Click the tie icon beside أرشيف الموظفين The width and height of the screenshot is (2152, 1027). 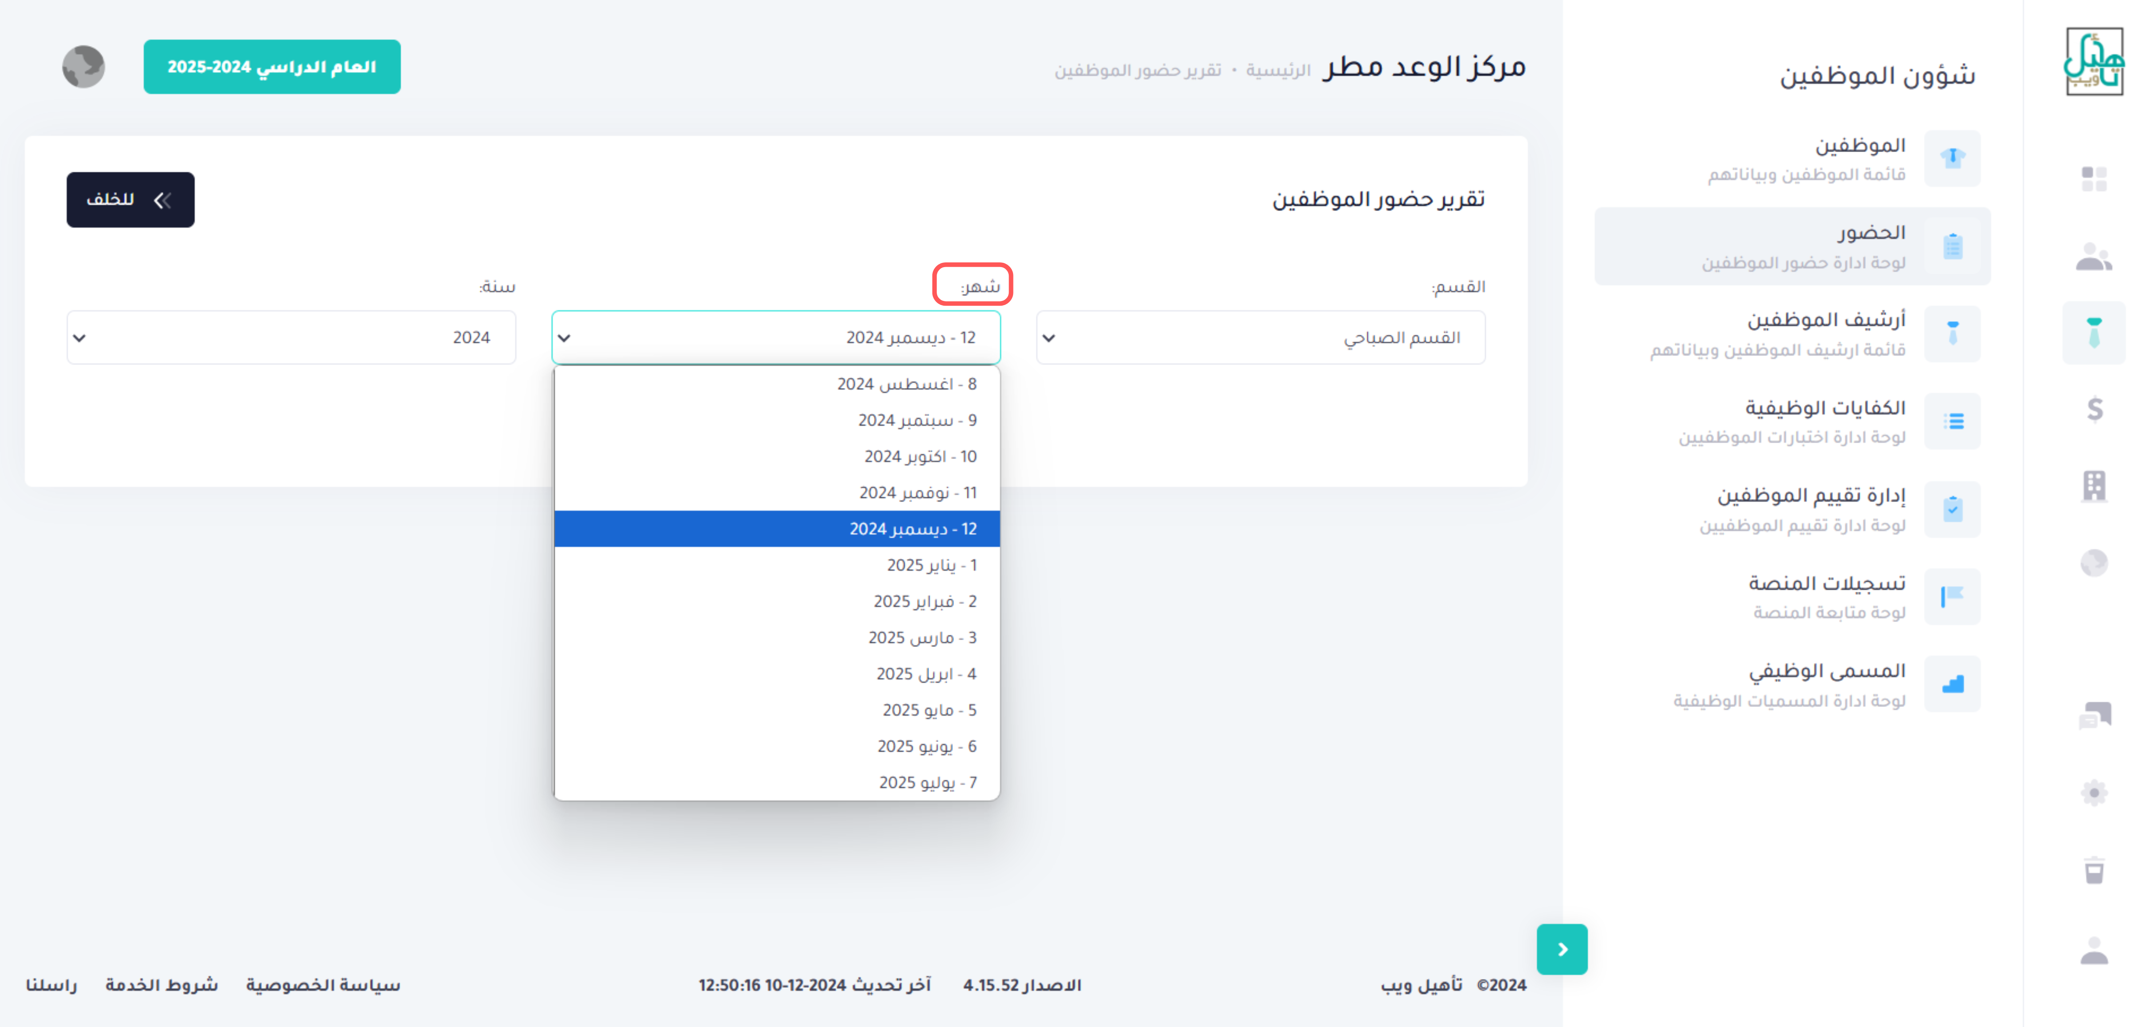coord(1952,333)
